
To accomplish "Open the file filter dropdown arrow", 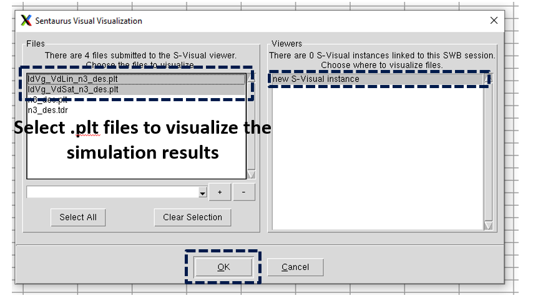I will (x=202, y=194).
